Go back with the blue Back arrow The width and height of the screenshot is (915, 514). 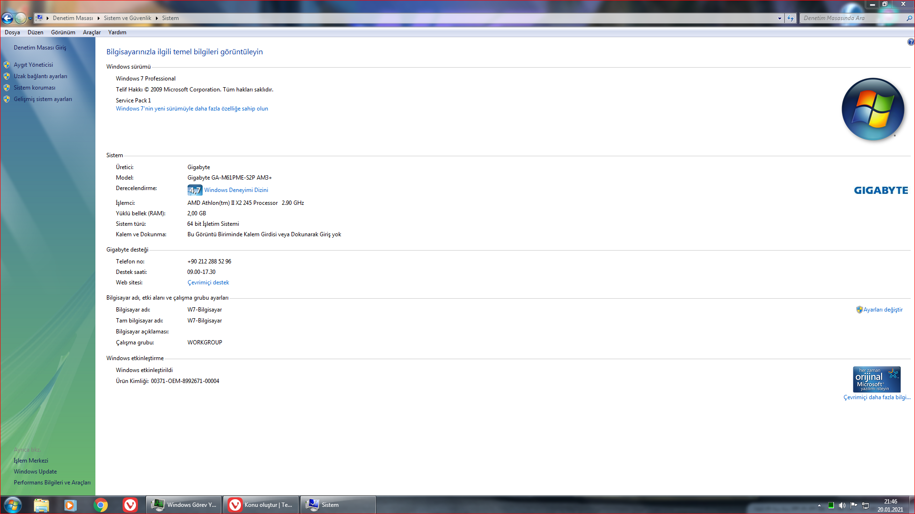8,18
